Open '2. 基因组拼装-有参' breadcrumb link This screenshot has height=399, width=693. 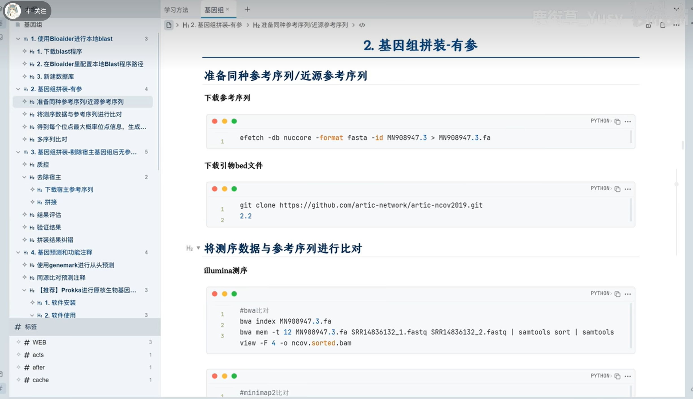coord(212,25)
